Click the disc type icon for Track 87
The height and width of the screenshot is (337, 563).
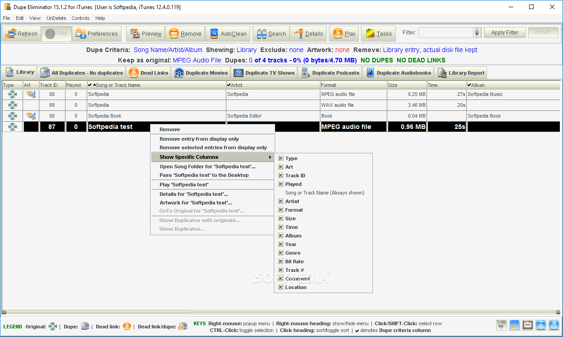pyautogui.click(x=13, y=127)
